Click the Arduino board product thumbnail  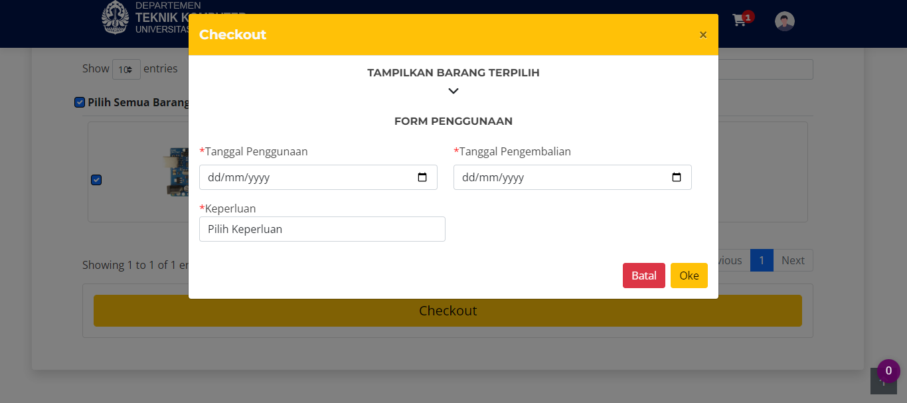tap(176, 173)
